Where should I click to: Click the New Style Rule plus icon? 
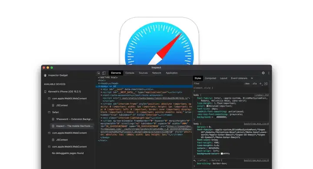point(260,83)
